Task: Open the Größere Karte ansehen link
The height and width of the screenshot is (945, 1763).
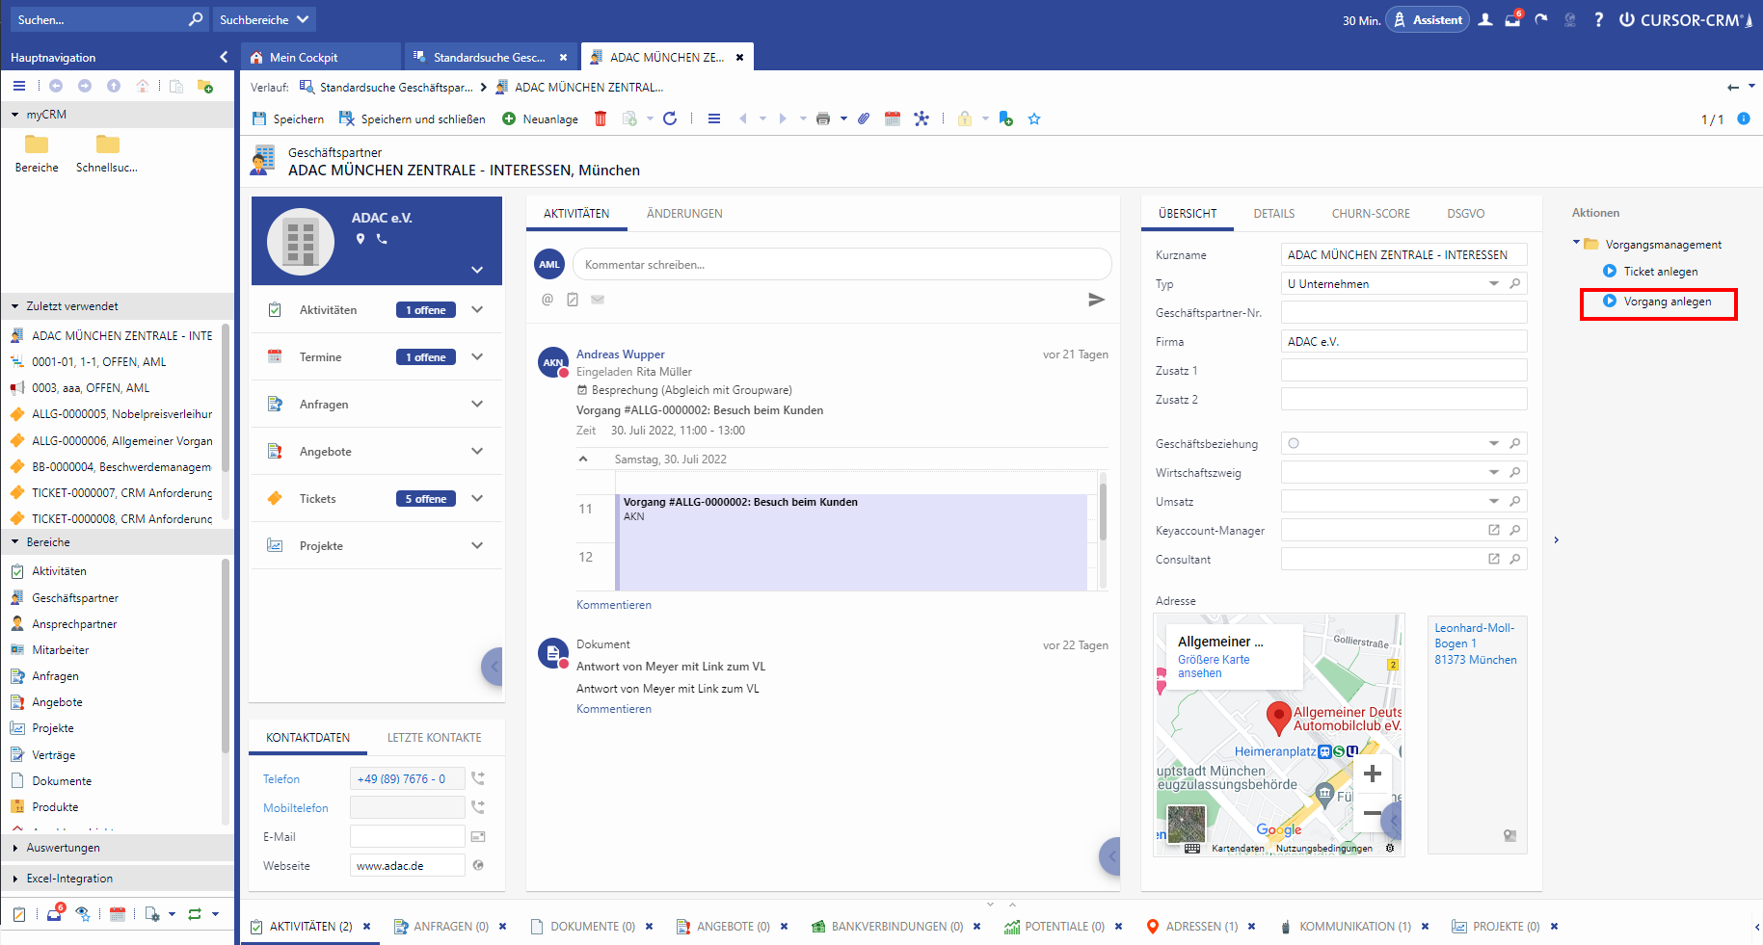Action: click(1213, 667)
